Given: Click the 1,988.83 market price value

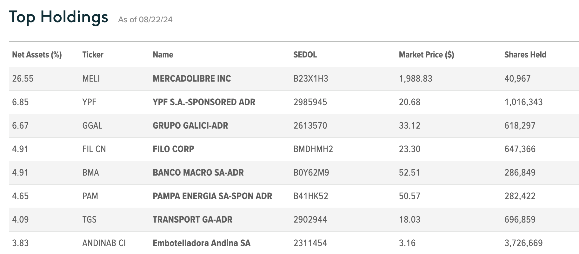Looking at the screenshot, I should pyautogui.click(x=416, y=79).
